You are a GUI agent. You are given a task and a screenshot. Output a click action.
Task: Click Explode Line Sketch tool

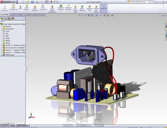tap(96, 9)
